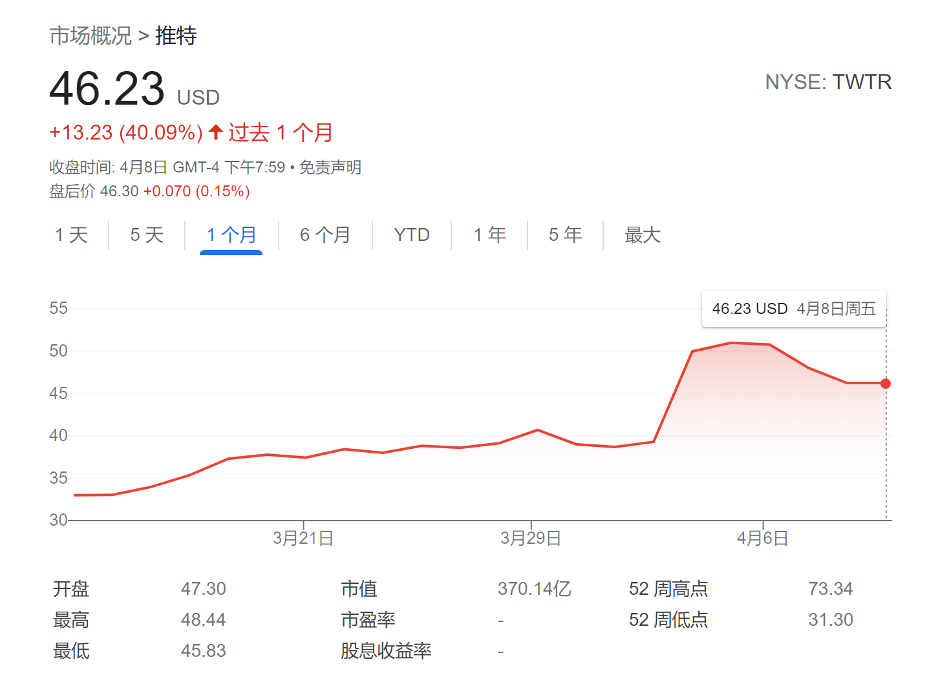The height and width of the screenshot is (673, 927).
Task: Select the 5 年 range tab
Action: coord(565,235)
